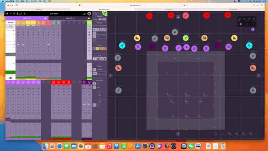Open the Input dropdown for Speech object

[101, 19]
